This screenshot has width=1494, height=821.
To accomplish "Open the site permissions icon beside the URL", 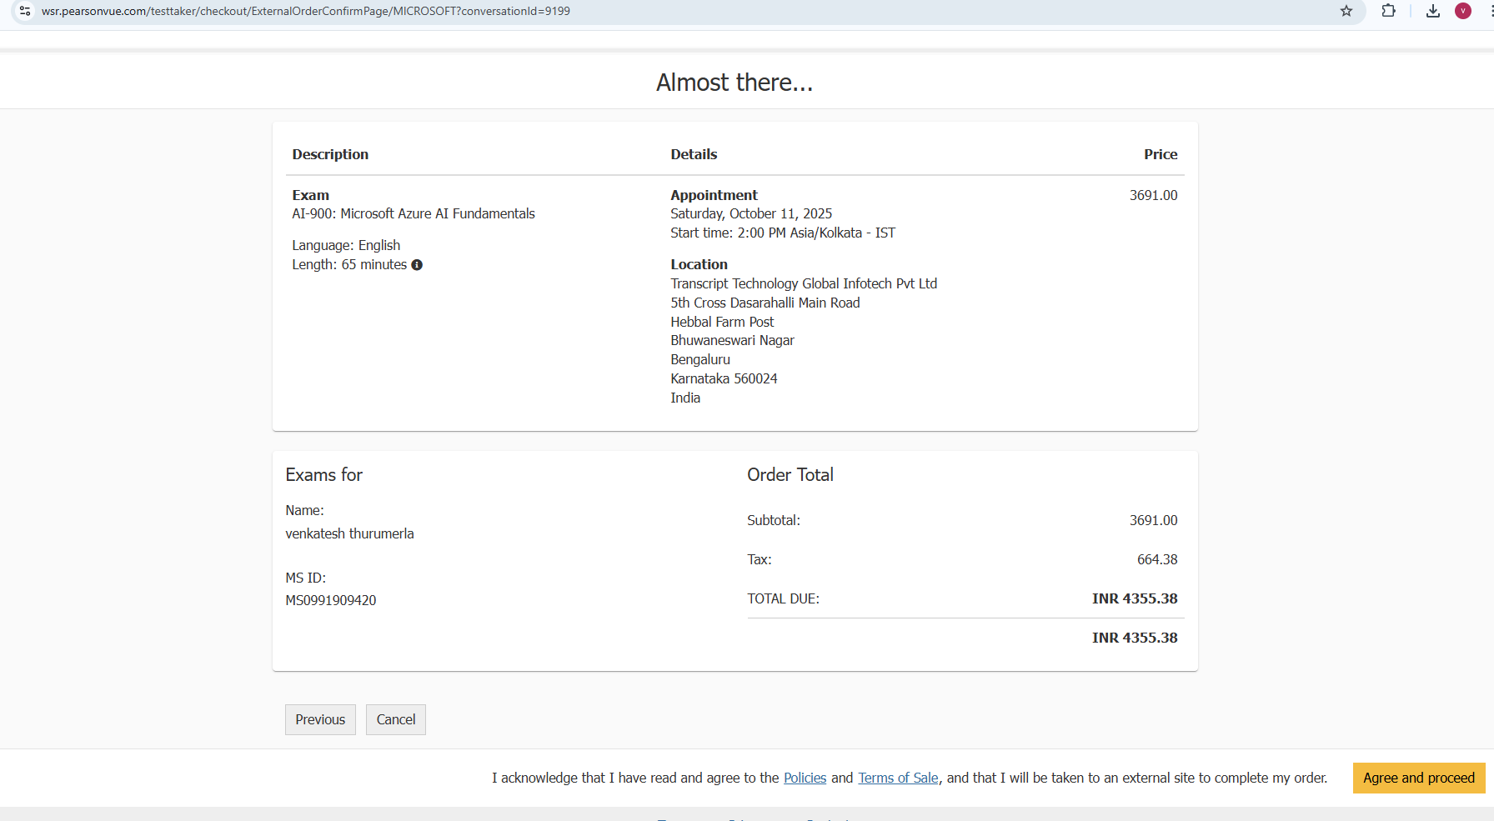I will pyautogui.click(x=25, y=12).
